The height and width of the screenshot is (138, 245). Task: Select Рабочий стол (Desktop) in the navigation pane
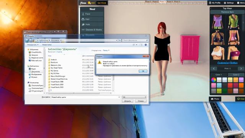(36, 61)
